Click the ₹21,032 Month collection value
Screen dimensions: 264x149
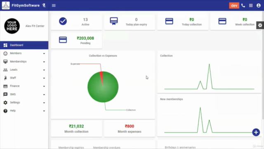pyautogui.click(x=76, y=126)
